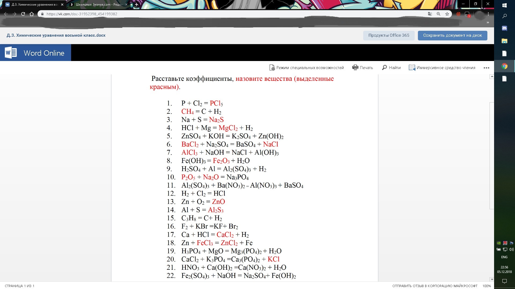Open a new browser tab

pyautogui.click(x=137, y=5)
